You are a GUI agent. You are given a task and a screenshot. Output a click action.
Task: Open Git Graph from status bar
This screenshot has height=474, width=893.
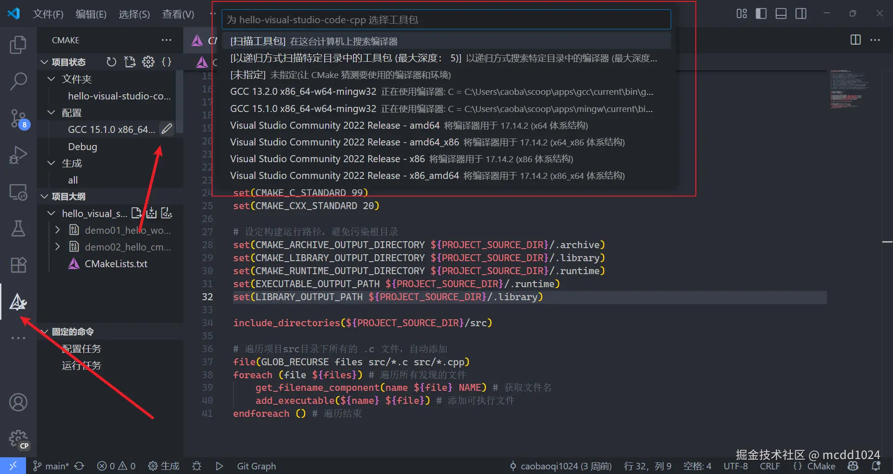coord(256,466)
